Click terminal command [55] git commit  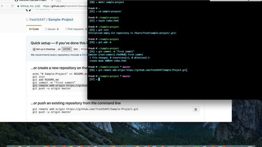[x=116, y=51]
